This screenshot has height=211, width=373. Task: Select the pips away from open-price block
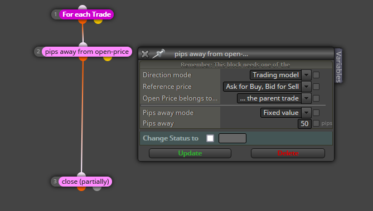[x=87, y=52]
